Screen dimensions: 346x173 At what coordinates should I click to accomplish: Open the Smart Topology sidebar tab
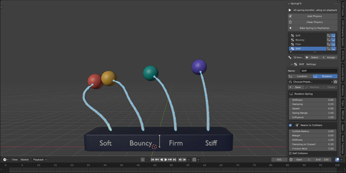point(343,145)
